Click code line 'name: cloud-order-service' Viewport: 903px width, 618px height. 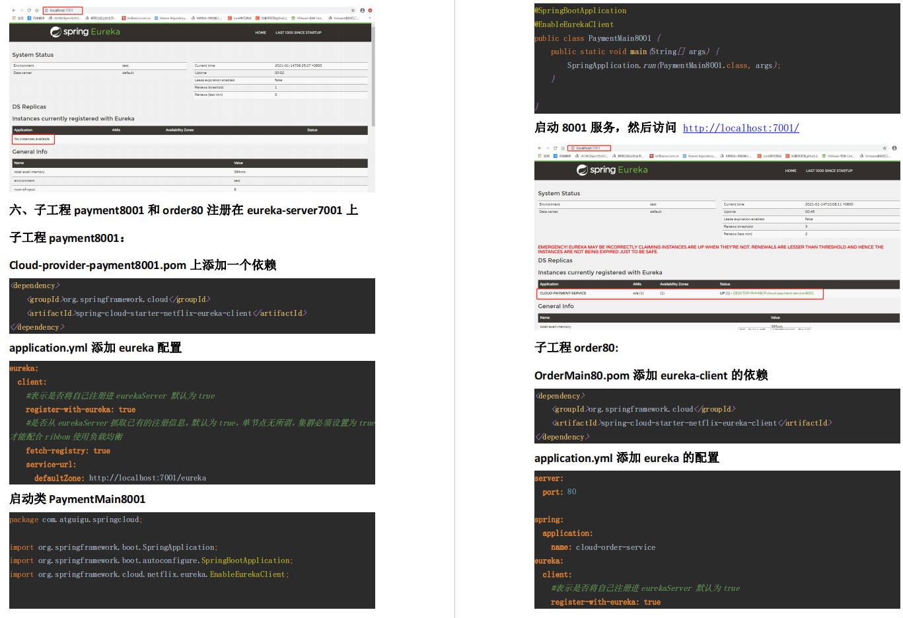coord(603,547)
